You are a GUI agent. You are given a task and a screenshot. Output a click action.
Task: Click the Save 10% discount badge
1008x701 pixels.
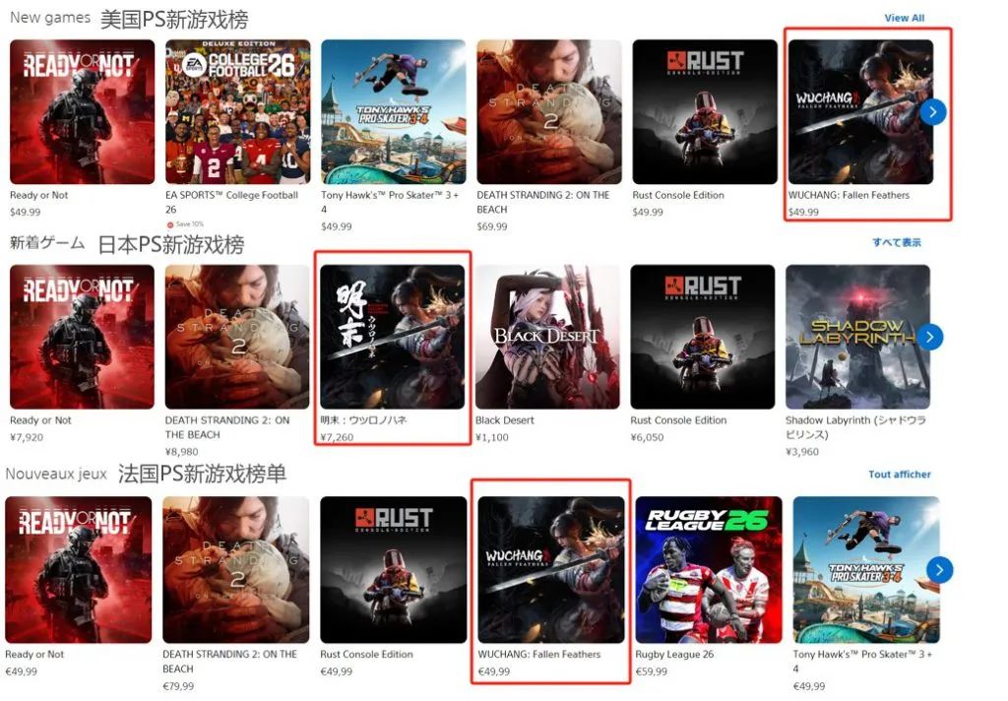pos(185,224)
